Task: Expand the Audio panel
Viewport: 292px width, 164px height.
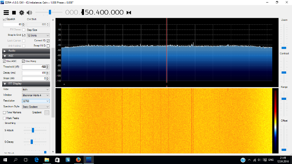Action: pyautogui.click(x=26, y=51)
